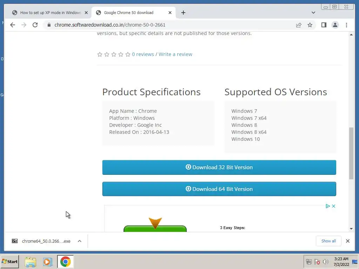
Task: Close the advertisement with X icon
Action: coord(334,206)
